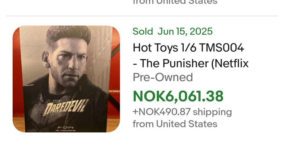282x145 pixels.
Task: Click the "Pre-Owned" condition label
Action: point(163,77)
